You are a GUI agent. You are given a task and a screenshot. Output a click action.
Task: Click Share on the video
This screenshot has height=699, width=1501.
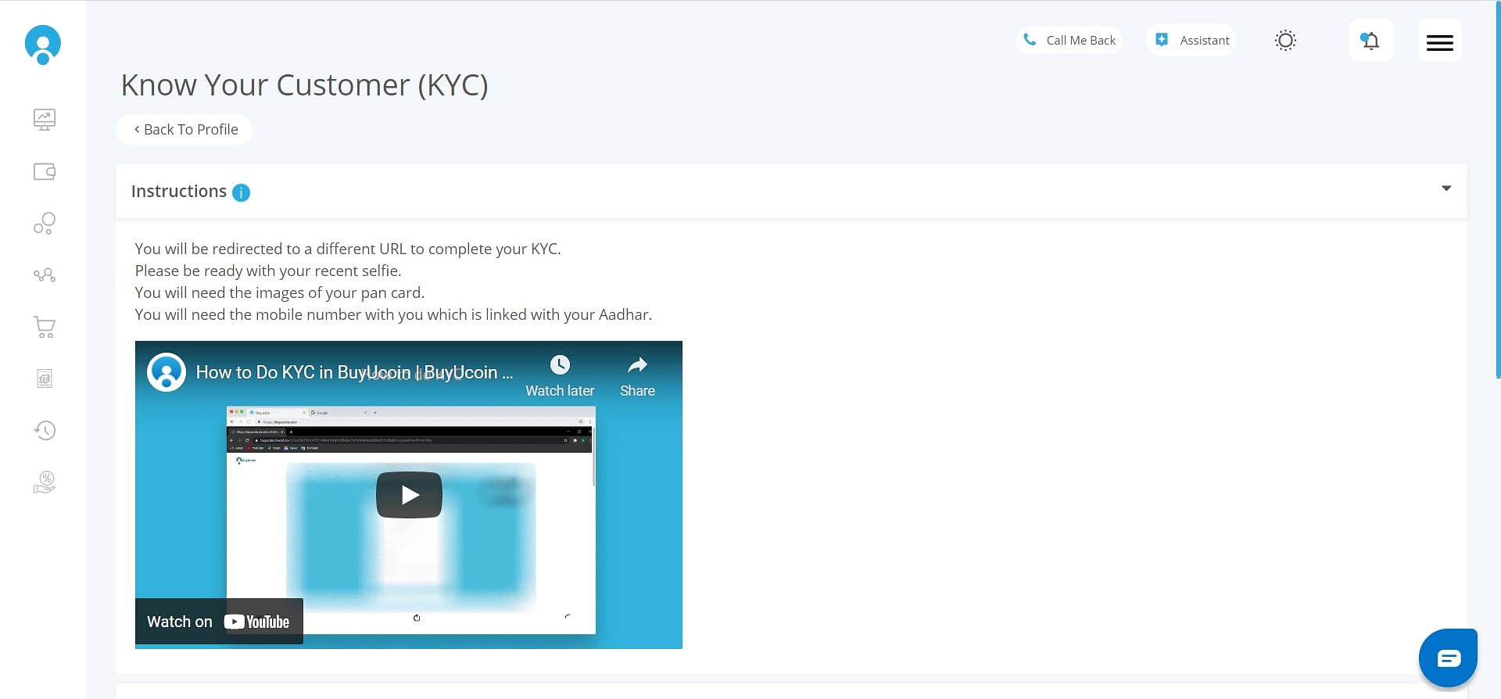[x=637, y=376]
